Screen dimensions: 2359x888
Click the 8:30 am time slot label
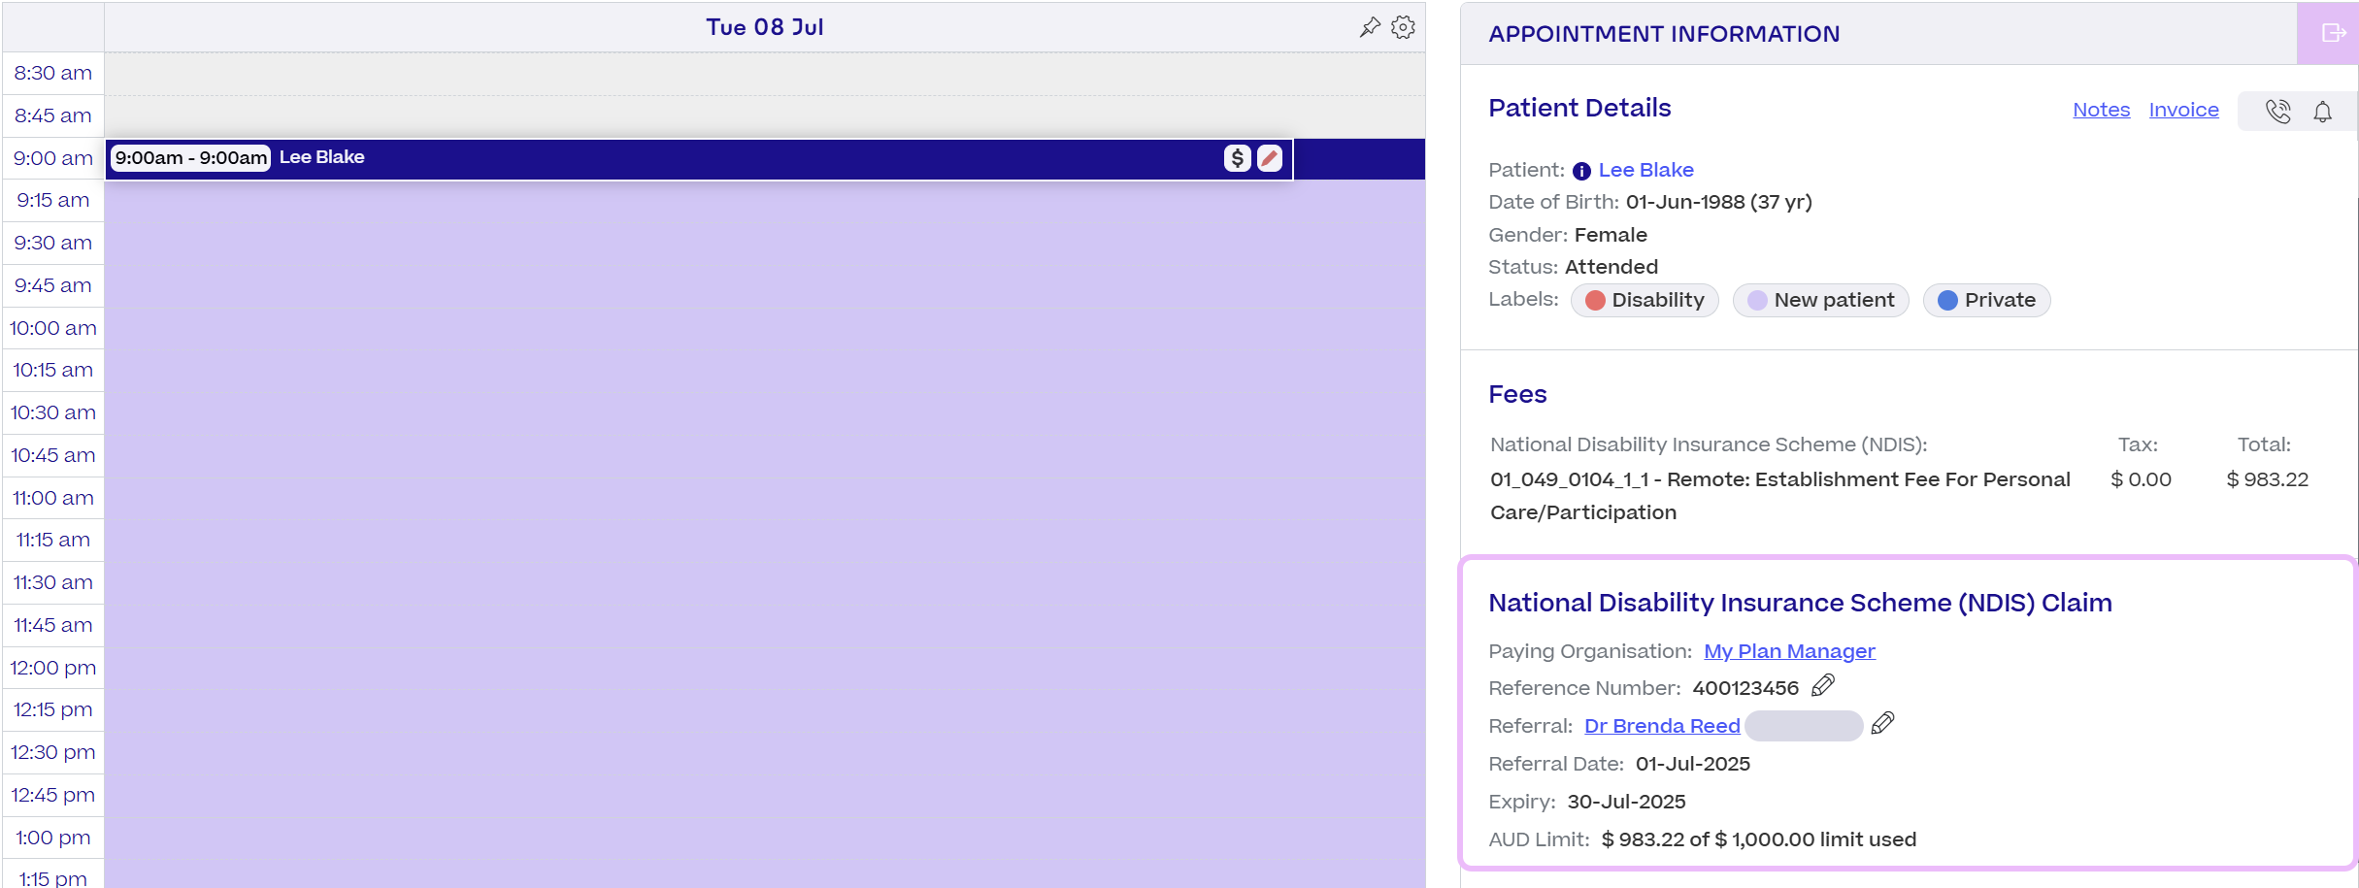click(x=53, y=73)
